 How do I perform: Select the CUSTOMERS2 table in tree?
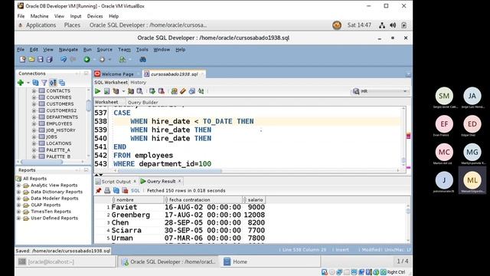[61, 110]
